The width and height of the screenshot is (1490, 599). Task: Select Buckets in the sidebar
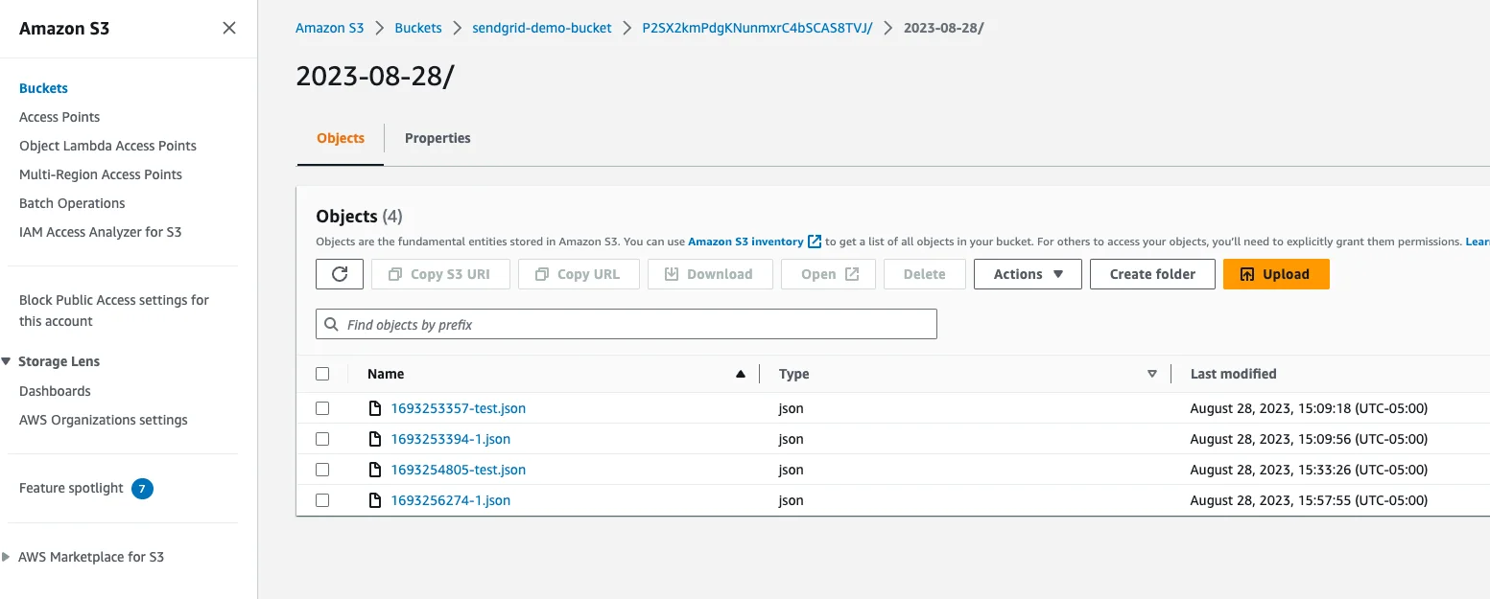pyautogui.click(x=43, y=87)
